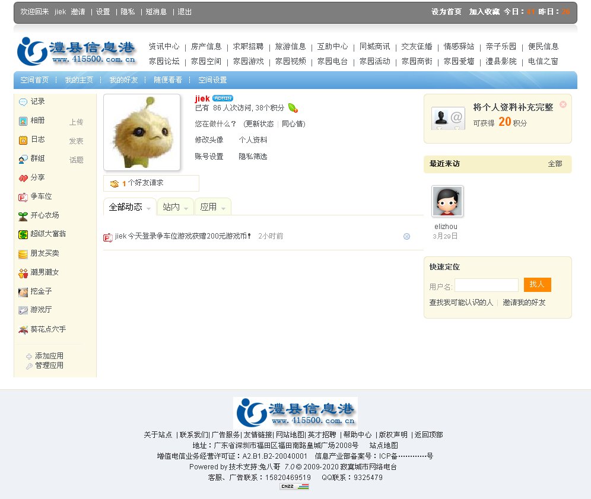591x499 pixels.
Task: Open 资讯中心 in the site navigation
Action: (x=164, y=46)
